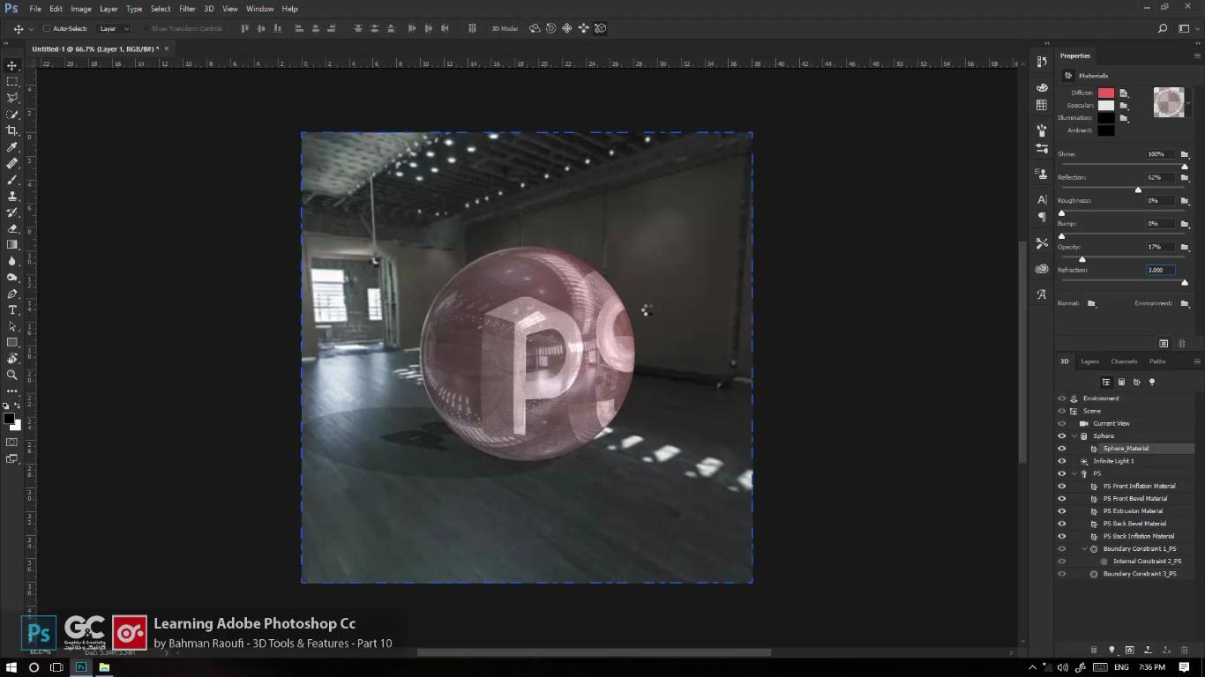Collapse Boundary Constraint 1_PS node
Screen dimensions: 1205x677
coord(1085,548)
